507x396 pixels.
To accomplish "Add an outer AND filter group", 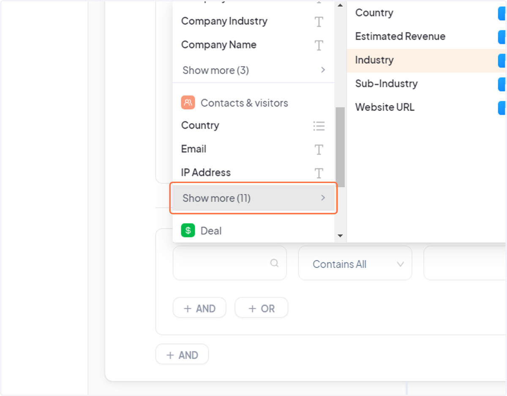I will pos(182,354).
